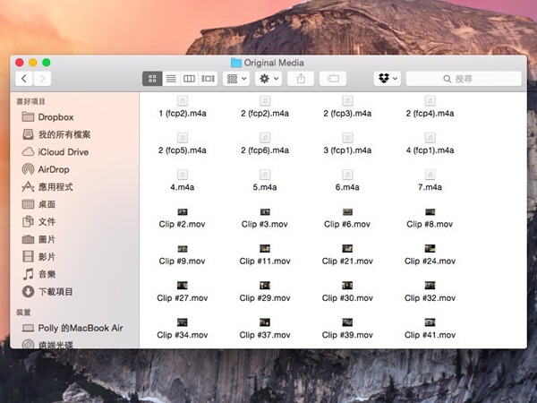Viewport: 537px width, 403px height.
Task: Switch to list view in toolbar
Action: point(170,79)
